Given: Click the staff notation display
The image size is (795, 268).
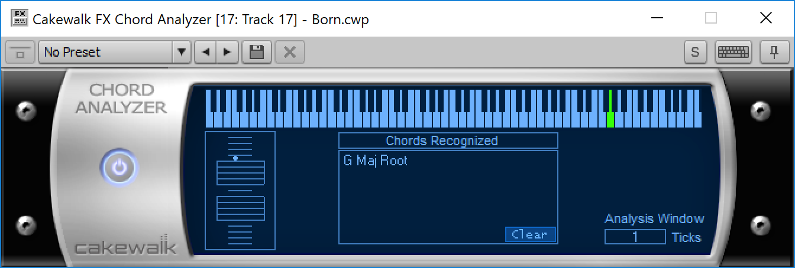Looking at the screenshot, I should [240, 190].
